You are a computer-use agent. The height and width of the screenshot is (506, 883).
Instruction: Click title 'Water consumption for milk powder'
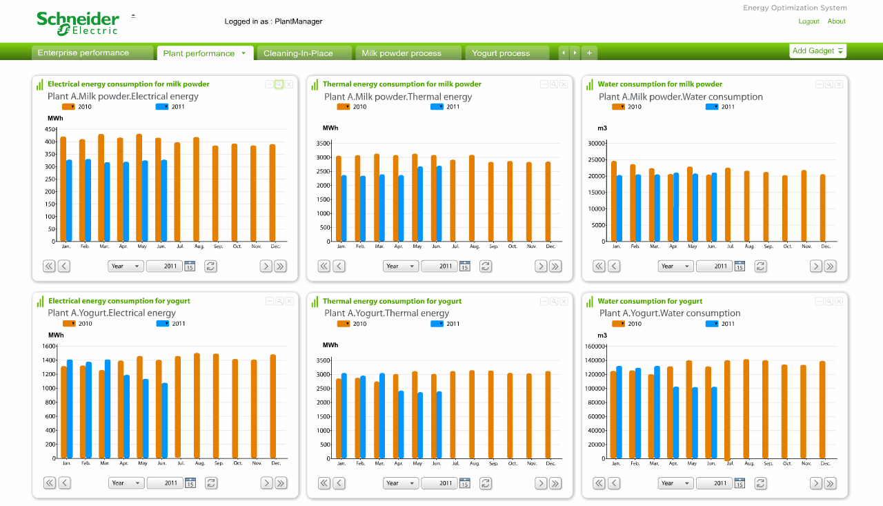660,84
